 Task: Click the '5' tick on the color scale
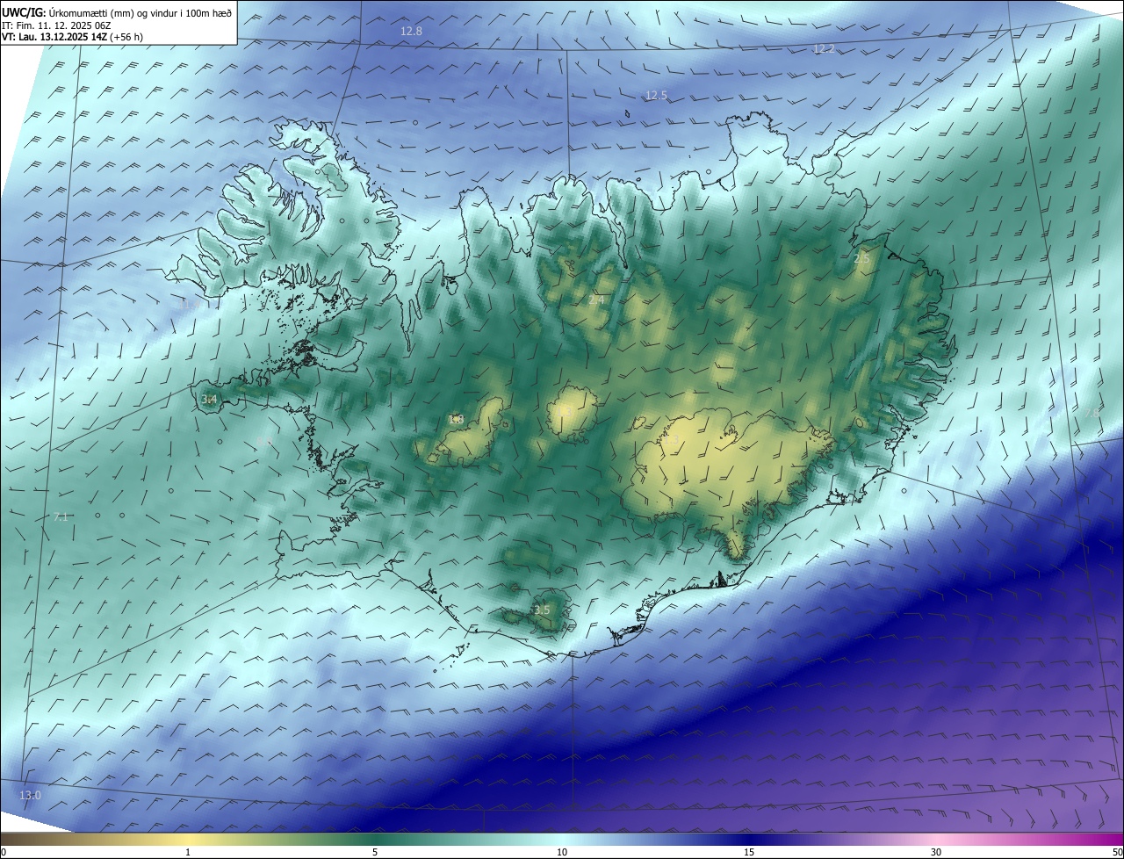coord(375,852)
